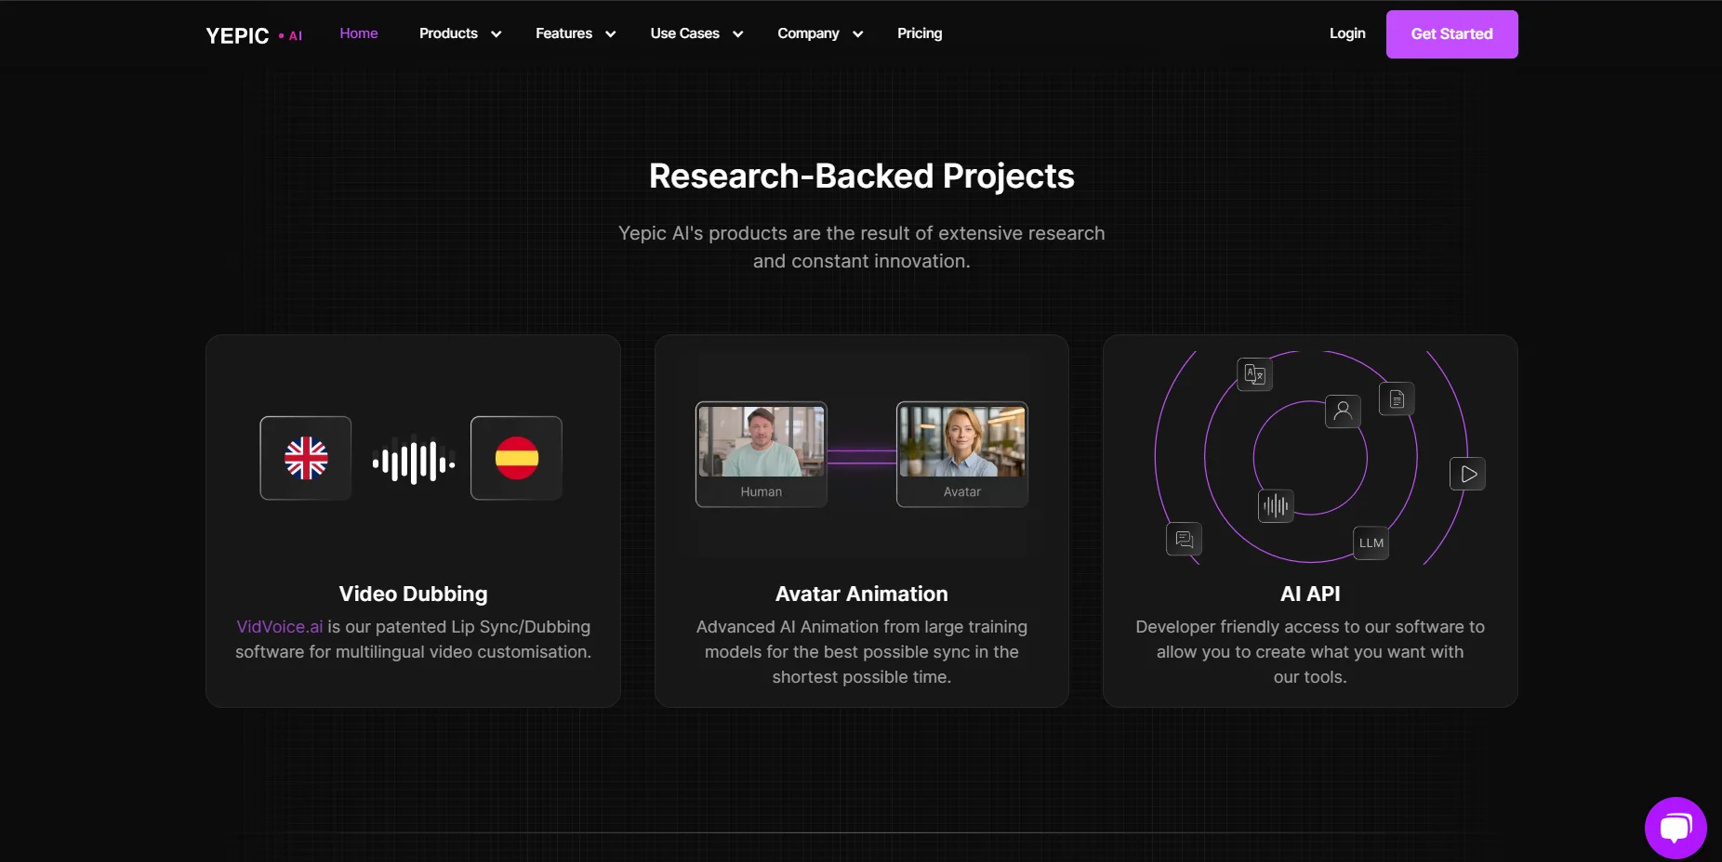Image resolution: width=1722 pixels, height=862 pixels.
Task: Click the play button icon in the AI API card
Action: [x=1467, y=474]
